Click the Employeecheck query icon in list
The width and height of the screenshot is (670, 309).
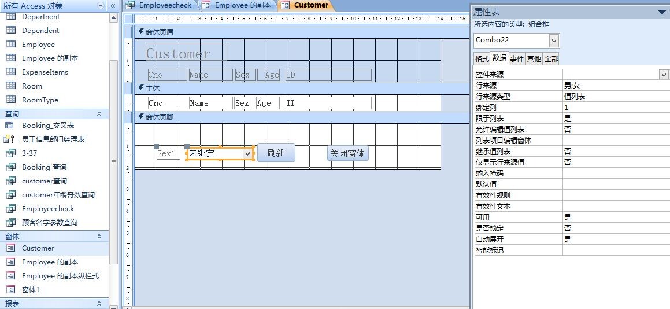pos(9,209)
